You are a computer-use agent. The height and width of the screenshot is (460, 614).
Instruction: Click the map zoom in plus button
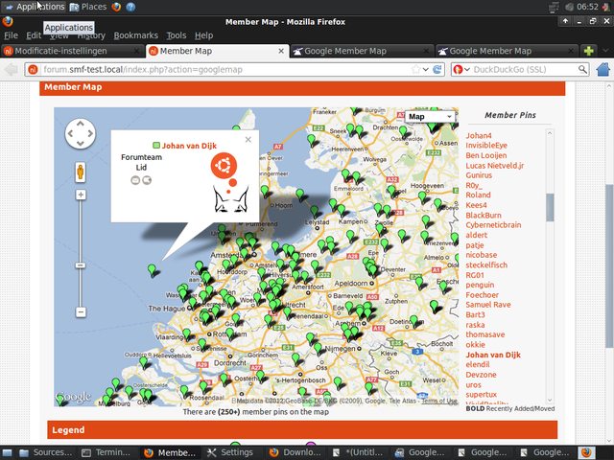click(81, 195)
